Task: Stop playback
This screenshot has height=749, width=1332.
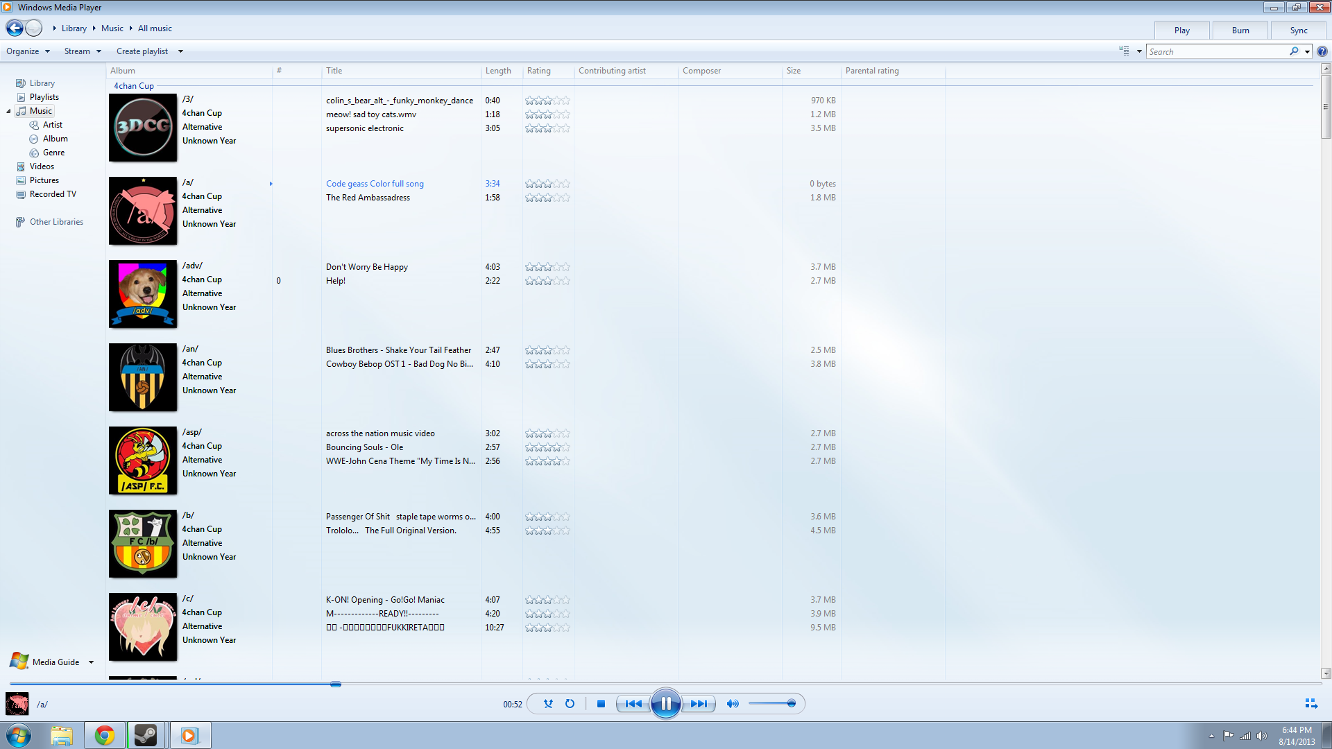Action: pos(601,704)
